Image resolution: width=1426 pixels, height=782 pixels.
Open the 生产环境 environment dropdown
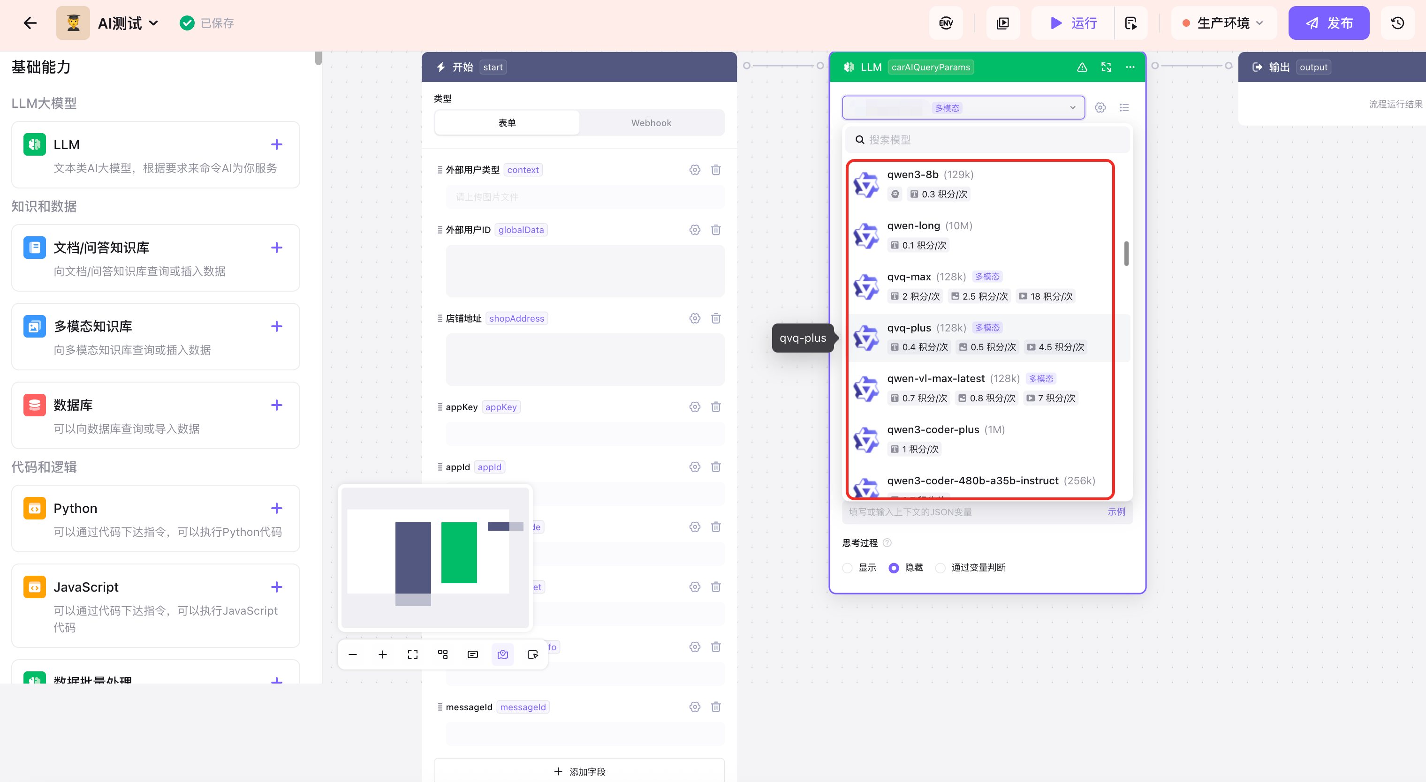pyautogui.click(x=1223, y=23)
